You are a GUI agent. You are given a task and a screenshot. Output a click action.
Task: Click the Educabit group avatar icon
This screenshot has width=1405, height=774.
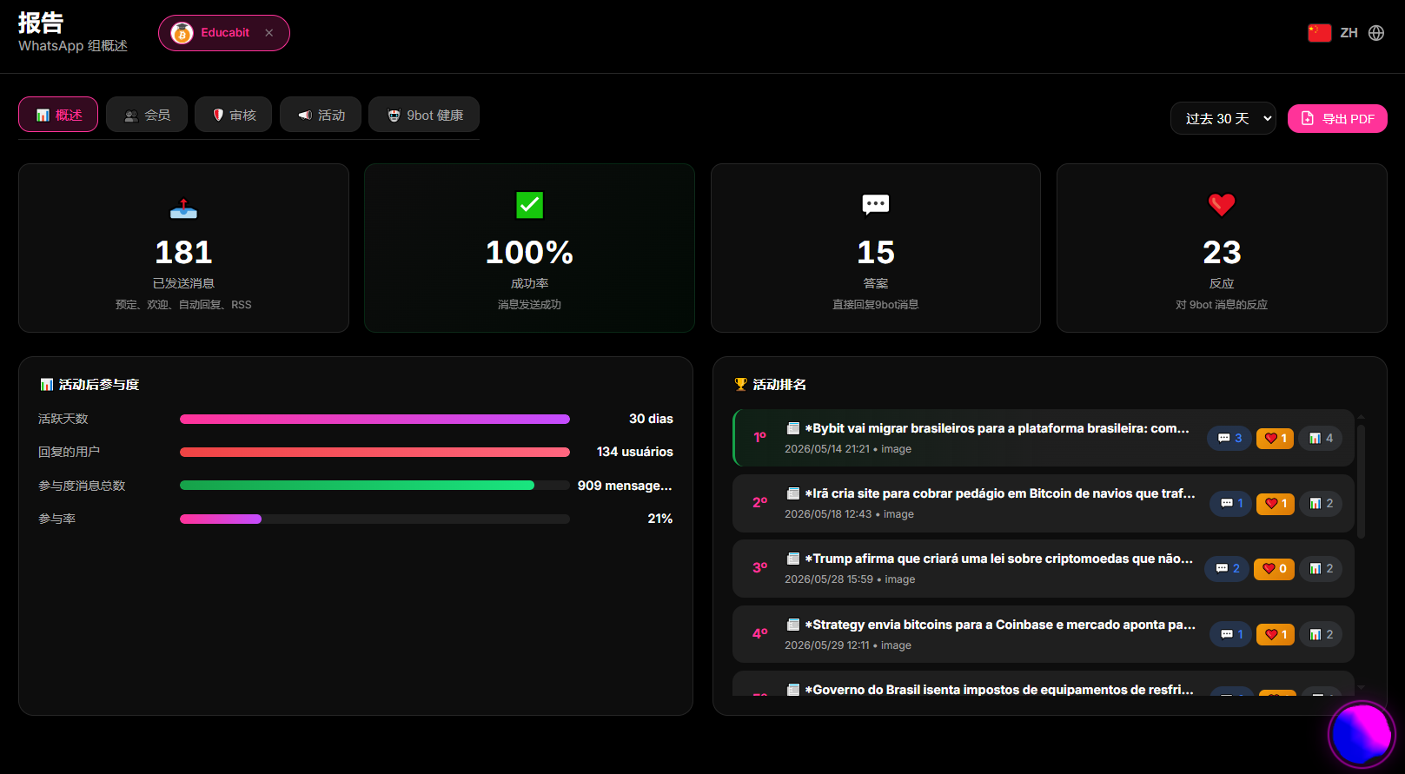pyautogui.click(x=182, y=33)
